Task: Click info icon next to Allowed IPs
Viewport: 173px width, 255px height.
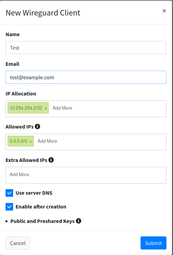Action: [x=38, y=126]
